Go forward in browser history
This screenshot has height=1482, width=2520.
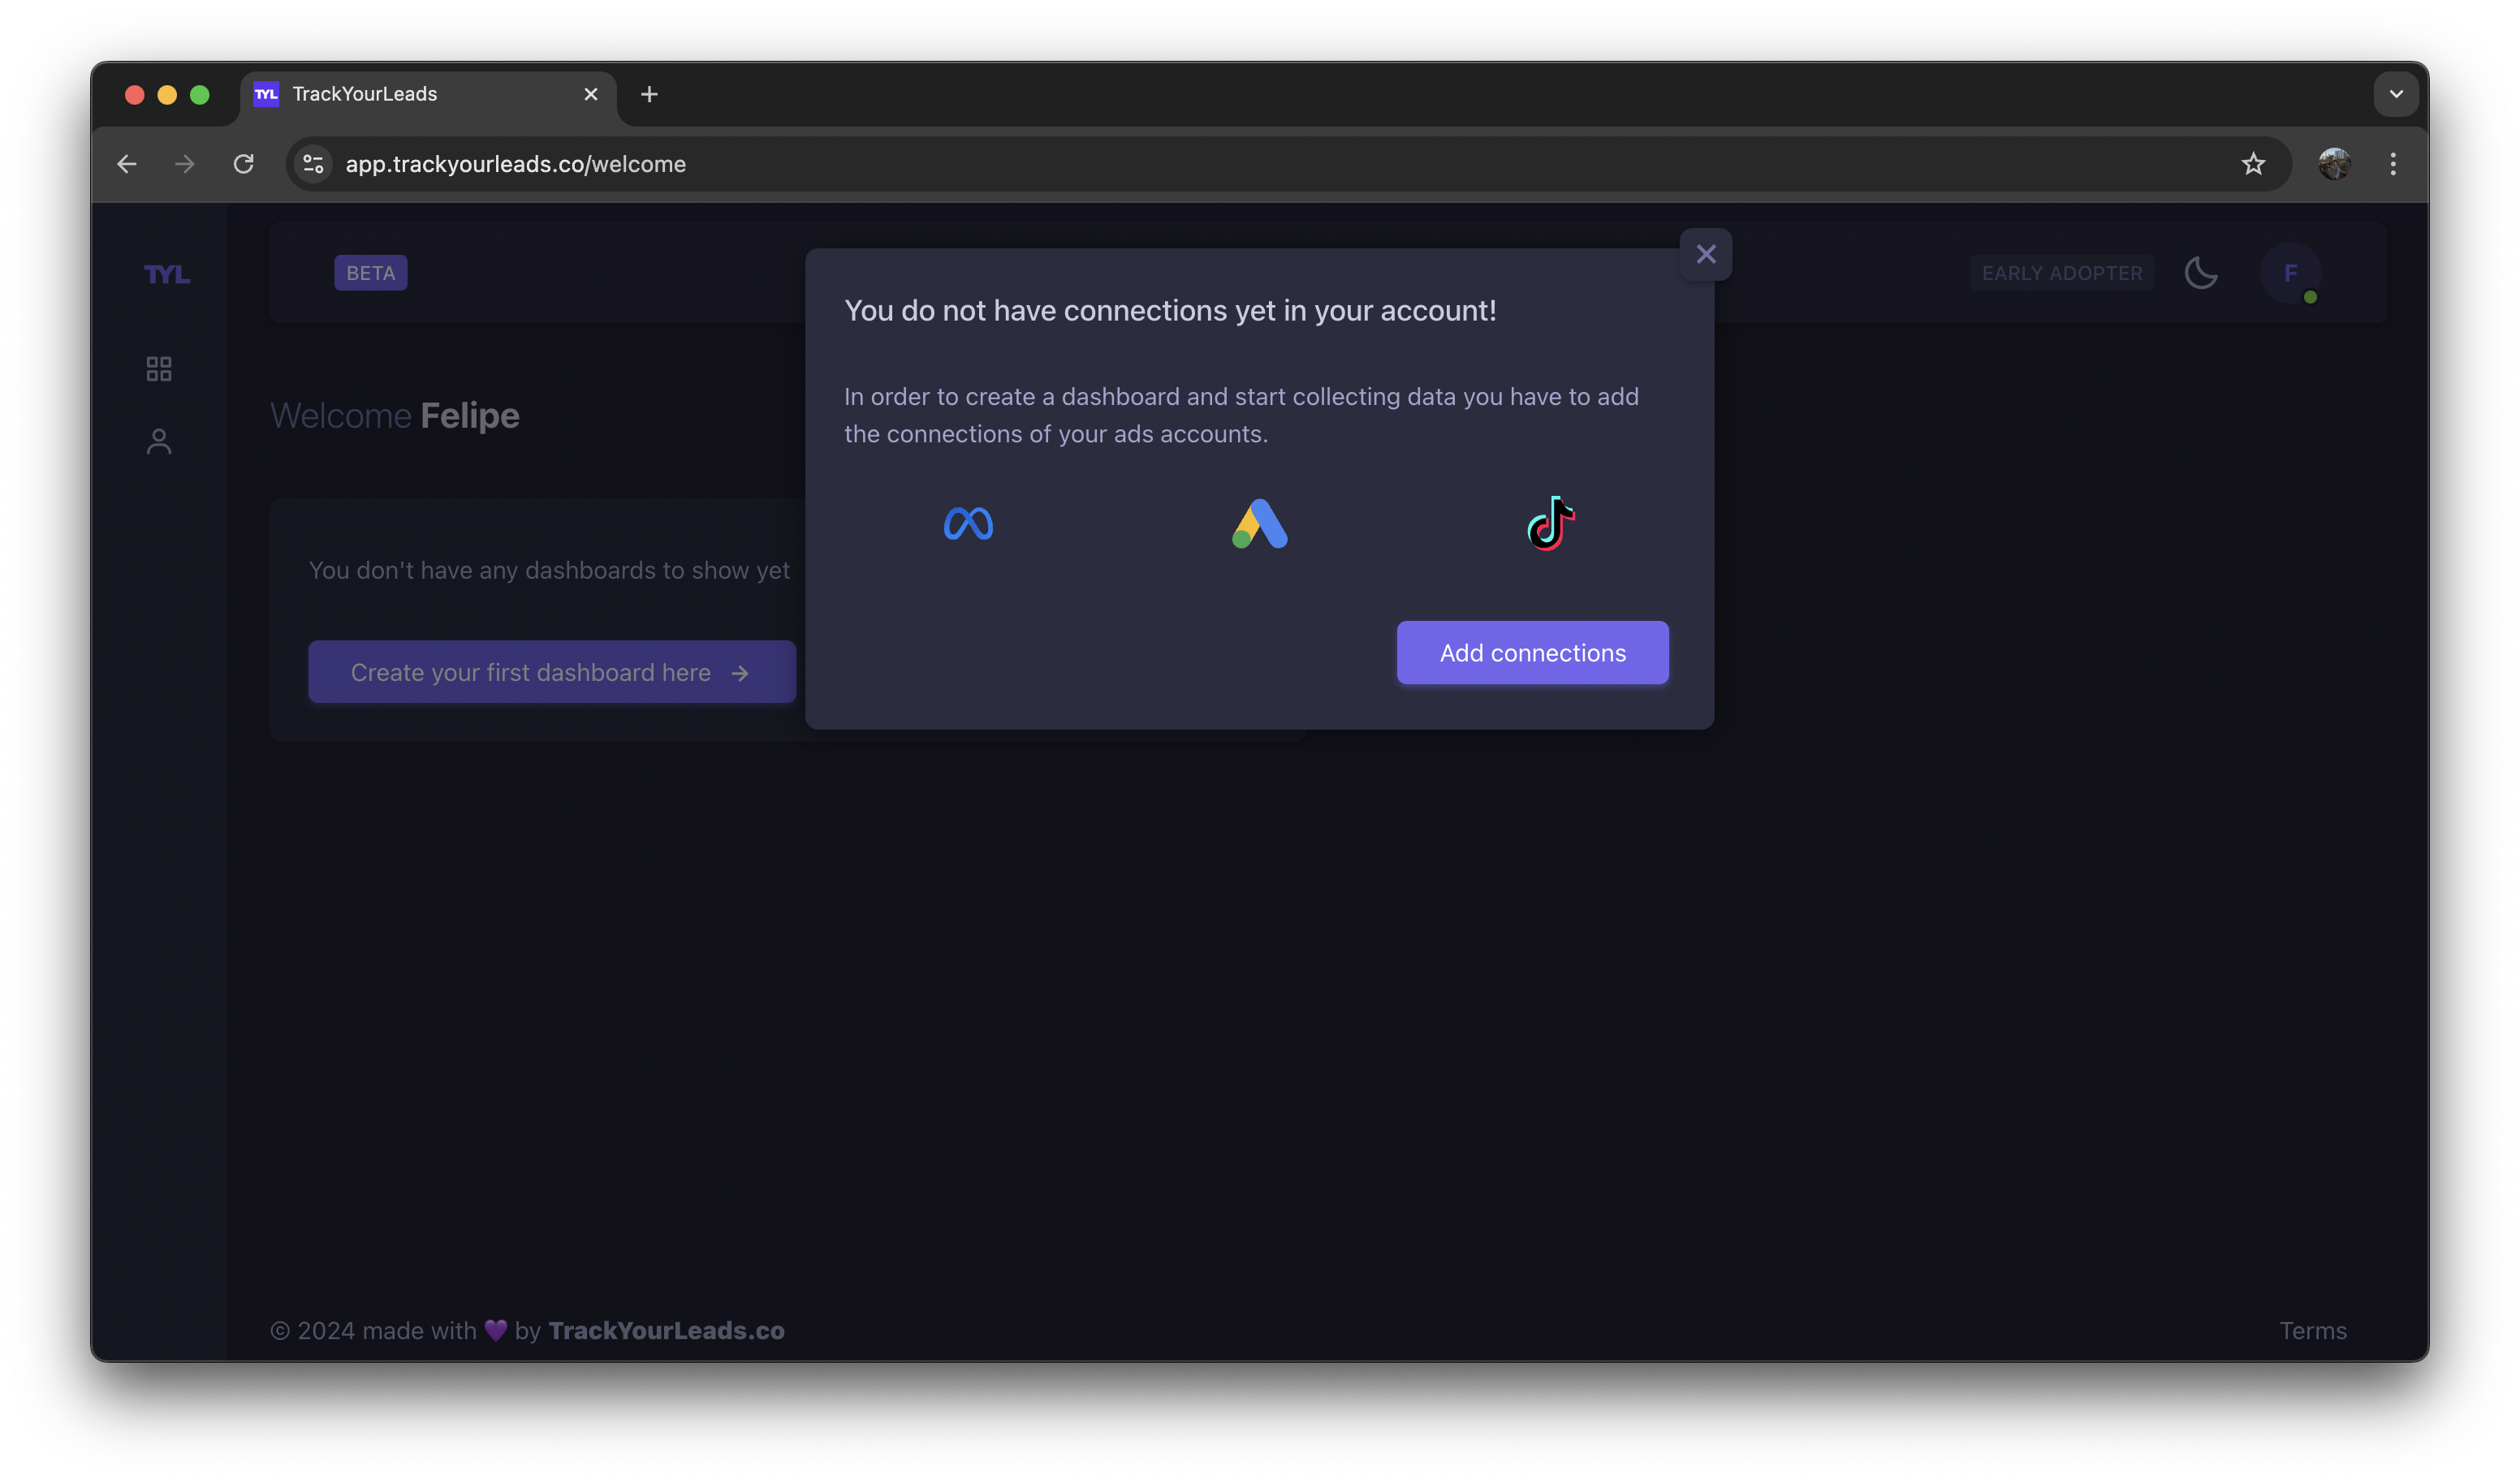(x=185, y=164)
